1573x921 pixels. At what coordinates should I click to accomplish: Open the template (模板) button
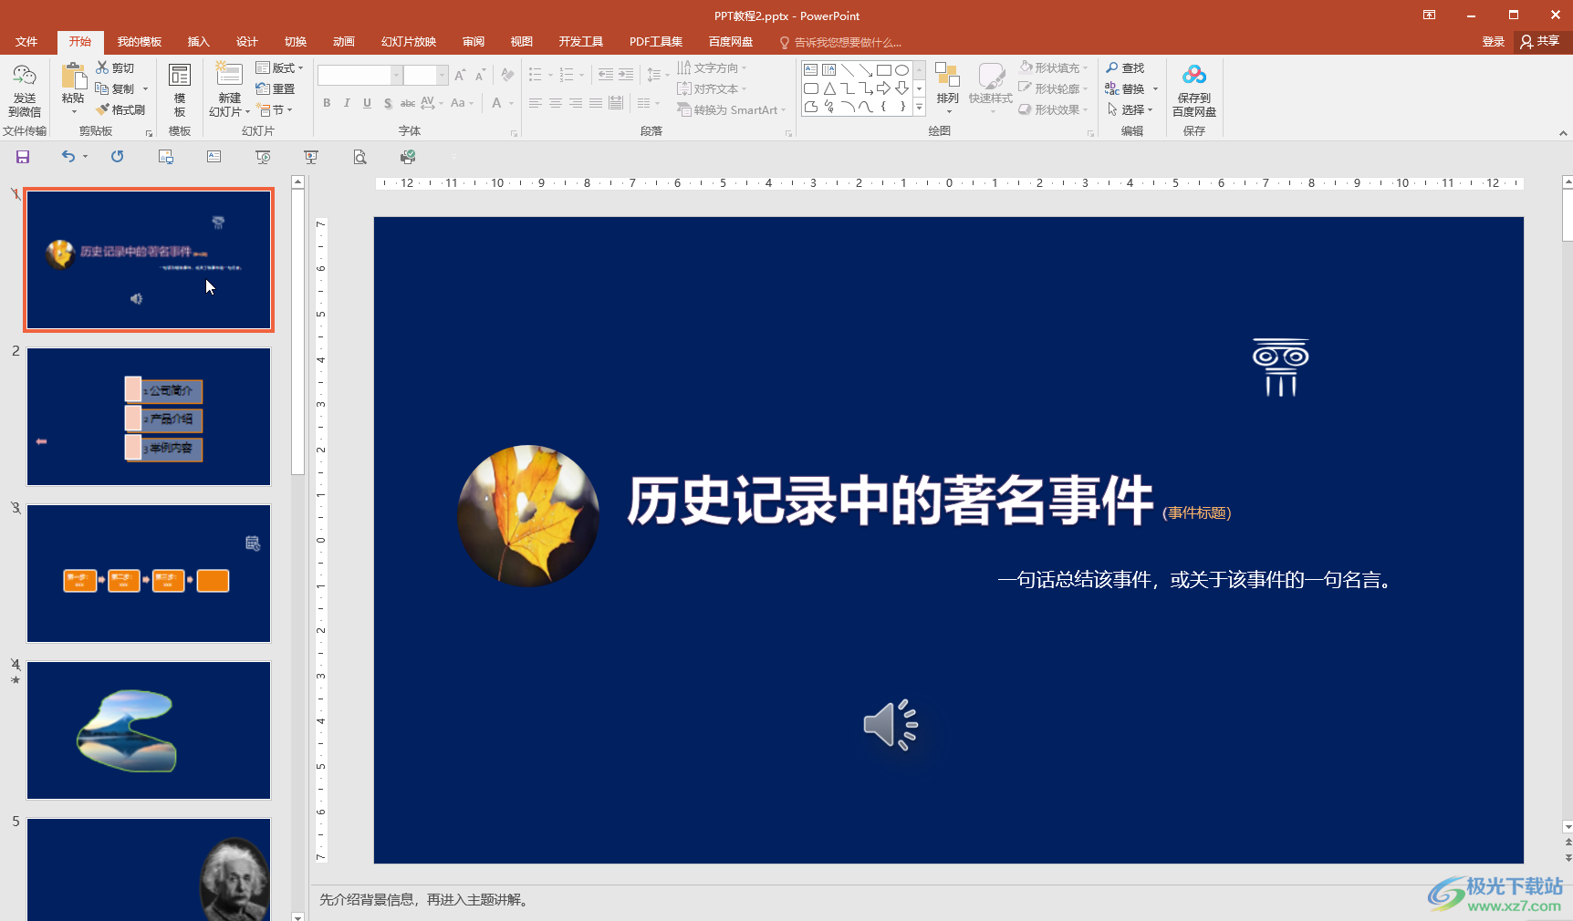pyautogui.click(x=180, y=89)
